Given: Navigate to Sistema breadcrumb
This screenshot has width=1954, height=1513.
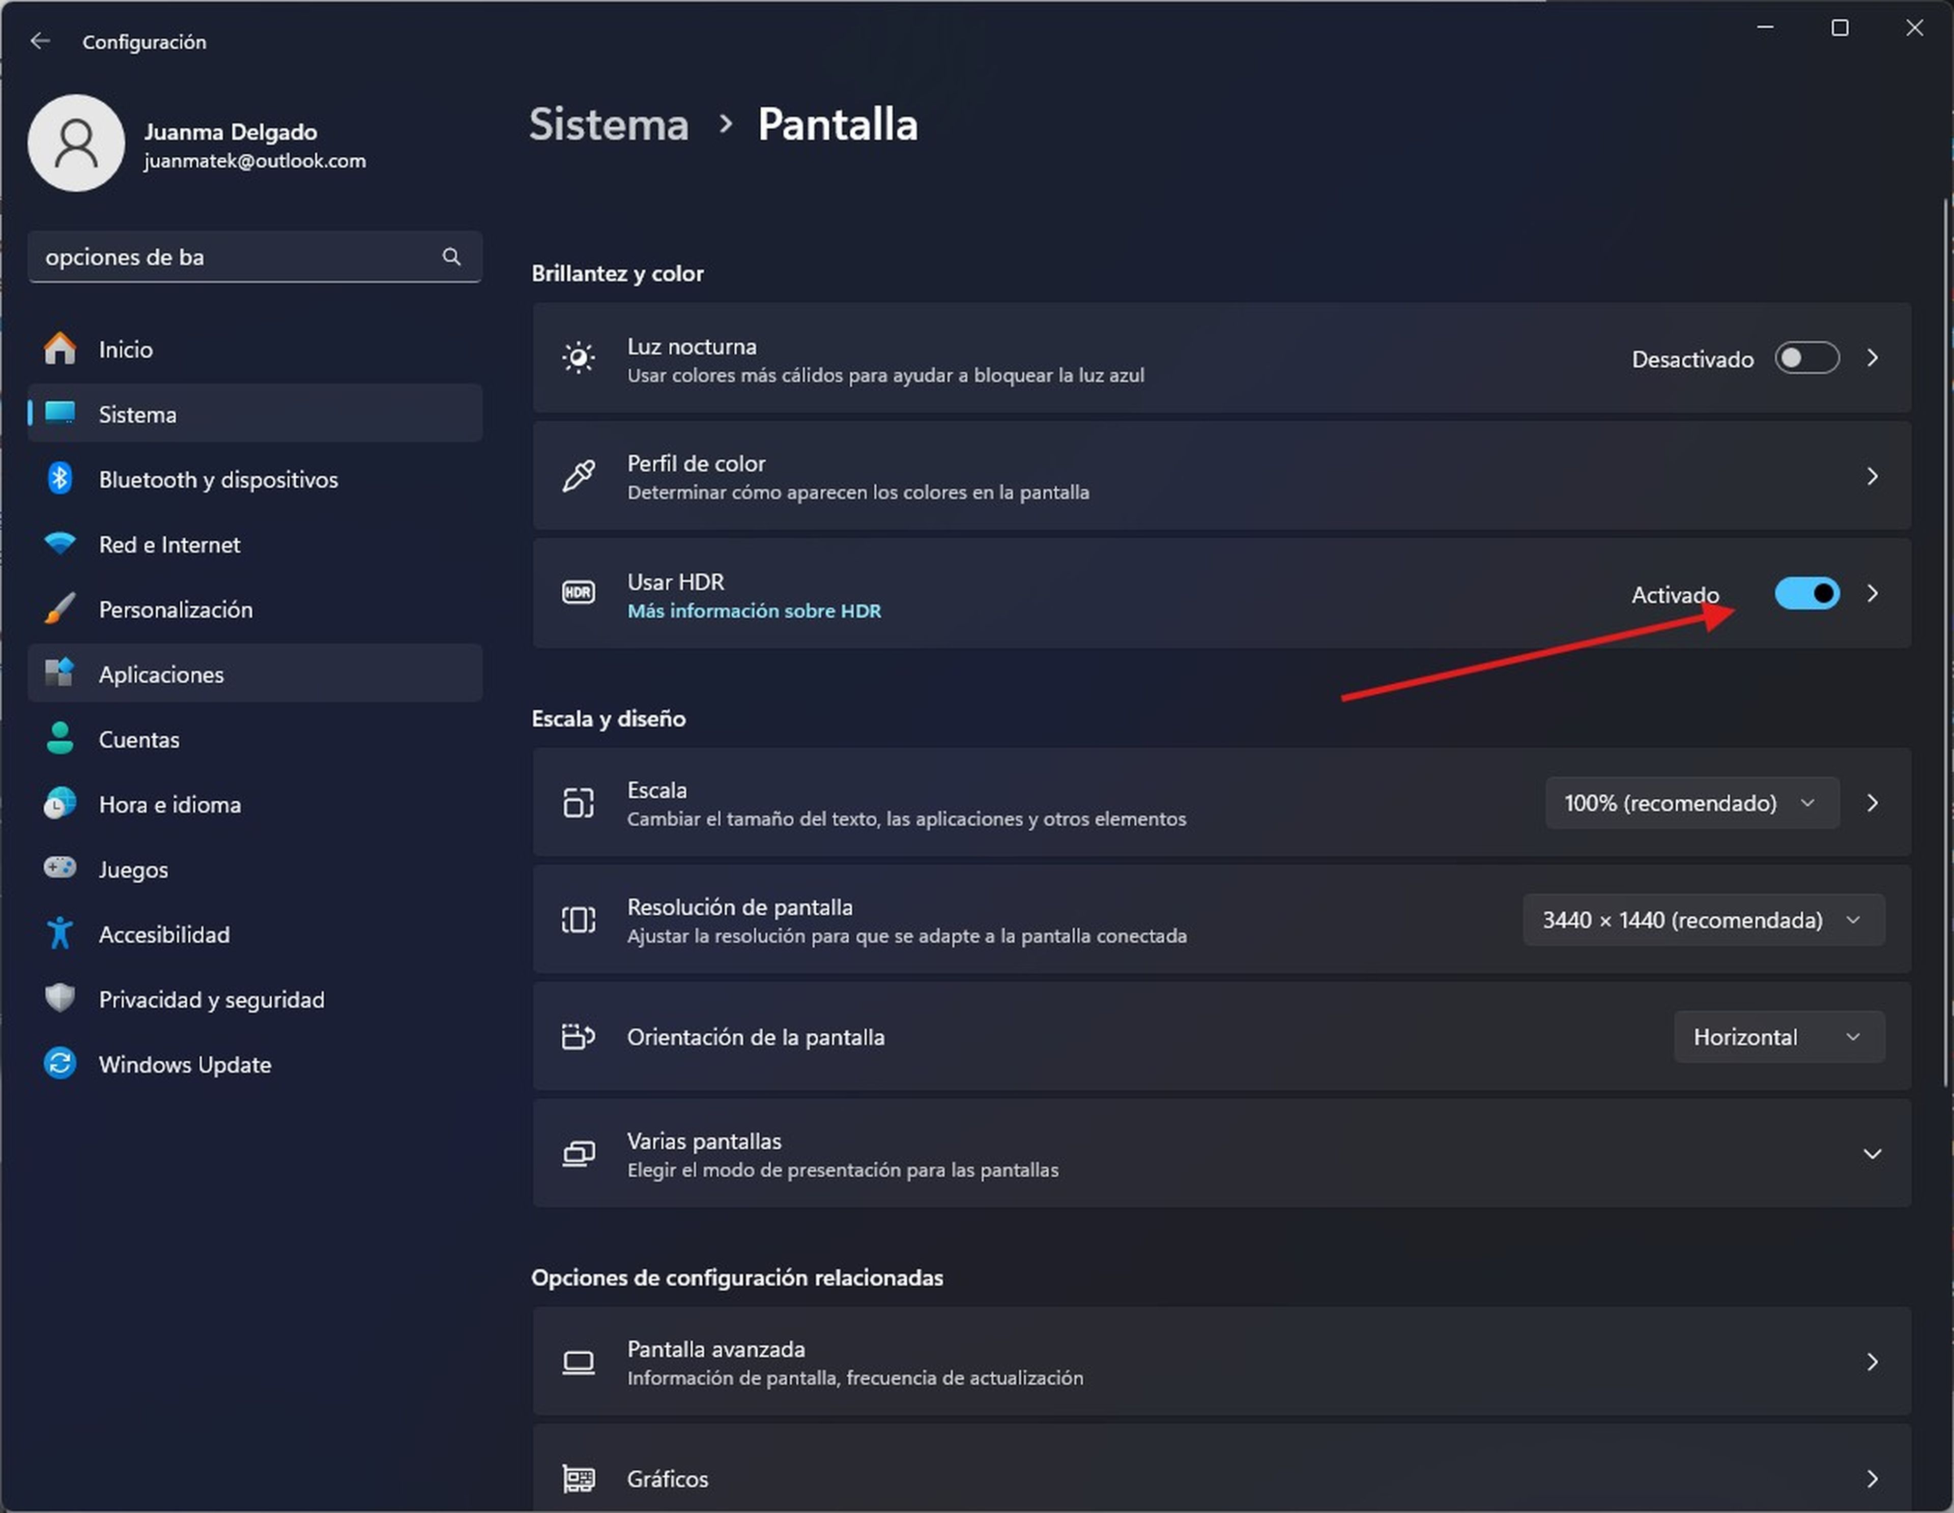Looking at the screenshot, I should pyautogui.click(x=609, y=124).
